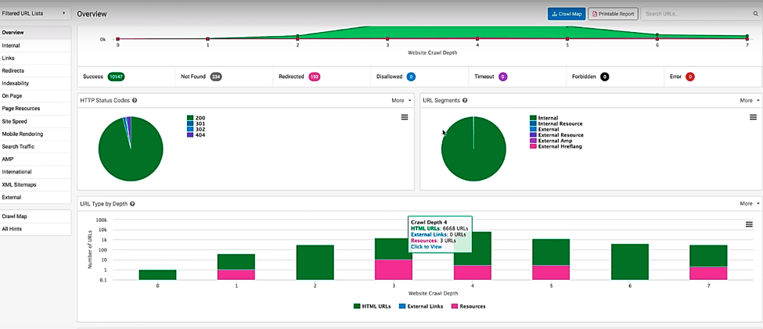763x329 pixels.
Task: Click the depth 2 green bar
Action: click(315, 262)
